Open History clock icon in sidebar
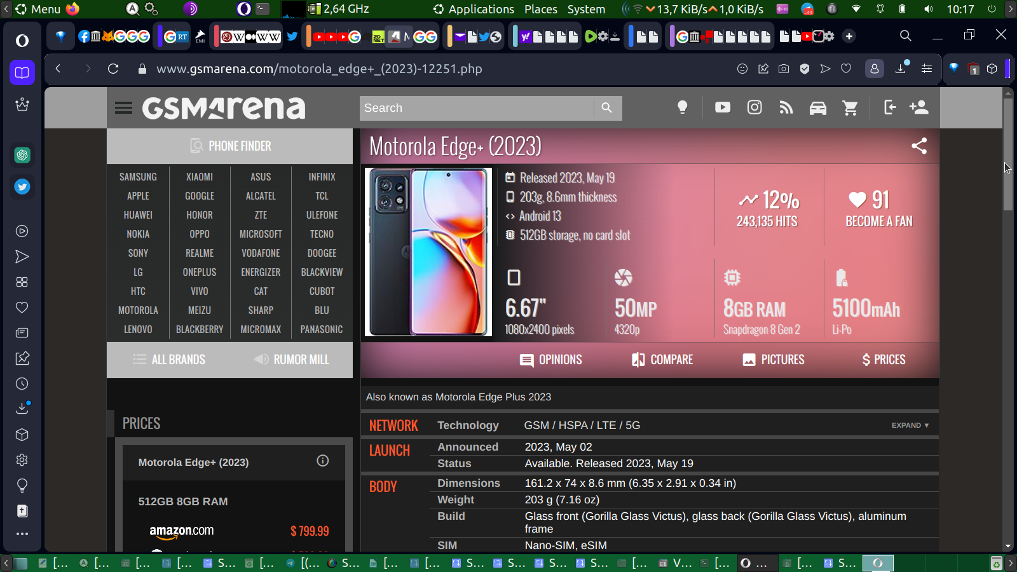This screenshot has width=1017, height=572. (x=22, y=384)
